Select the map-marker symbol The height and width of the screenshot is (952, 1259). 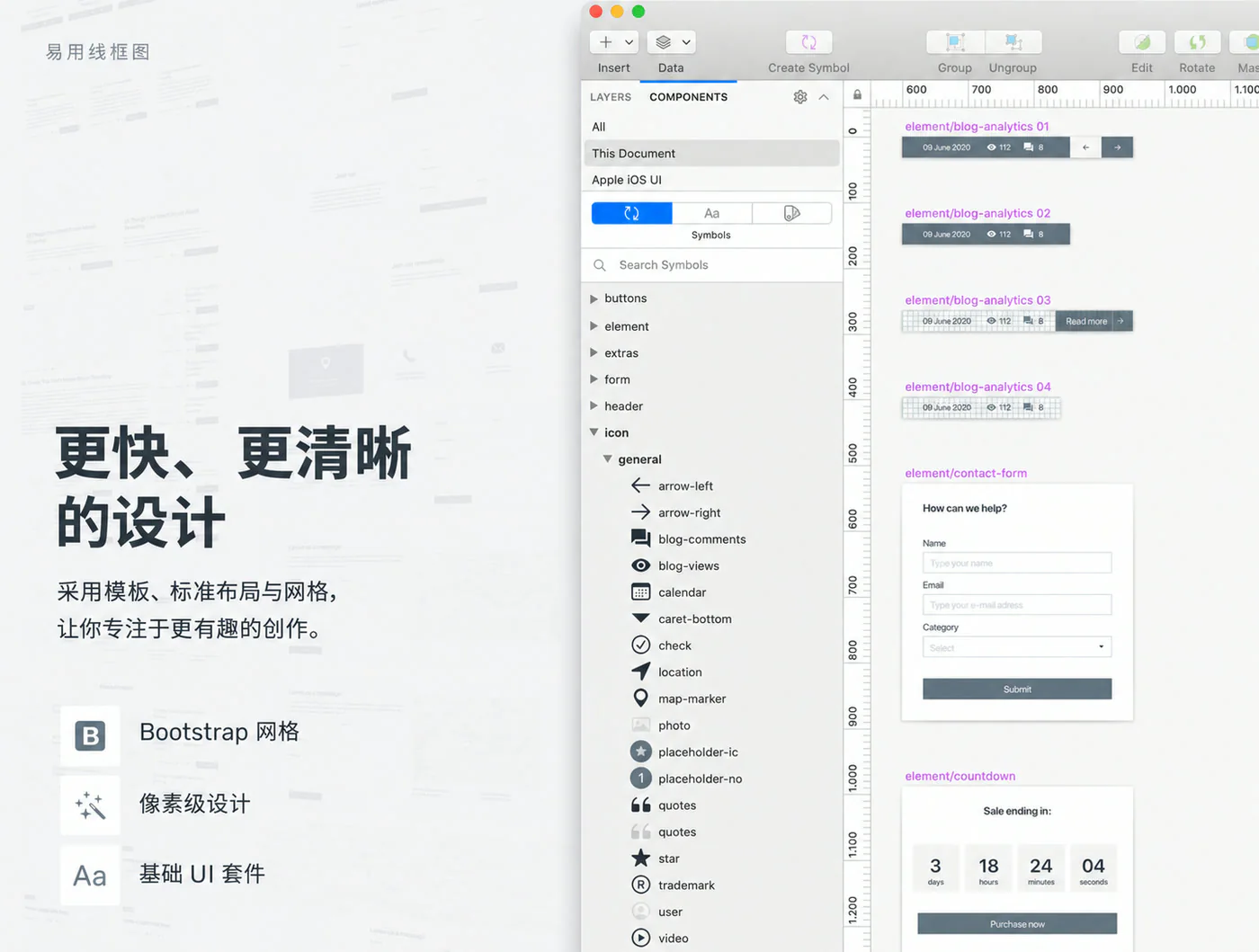(678, 698)
